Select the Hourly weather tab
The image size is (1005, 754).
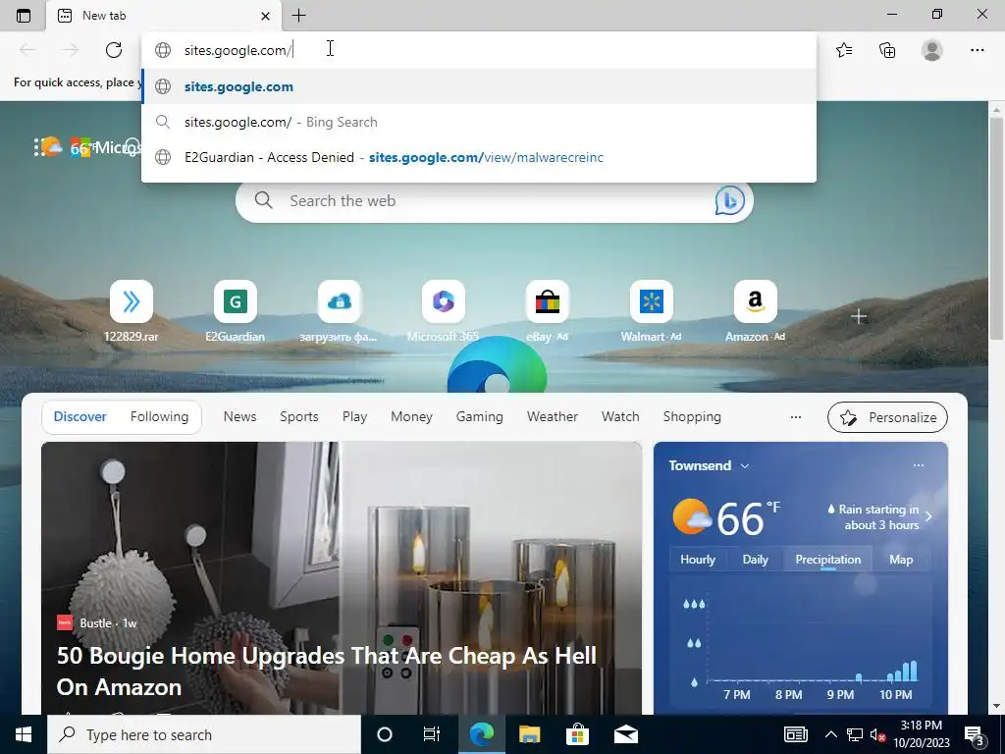(x=698, y=559)
